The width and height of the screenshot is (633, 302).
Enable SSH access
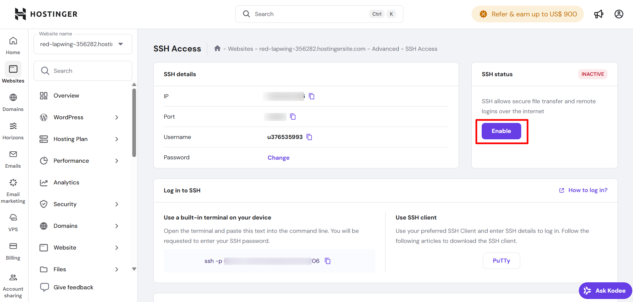click(x=501, y=131)
